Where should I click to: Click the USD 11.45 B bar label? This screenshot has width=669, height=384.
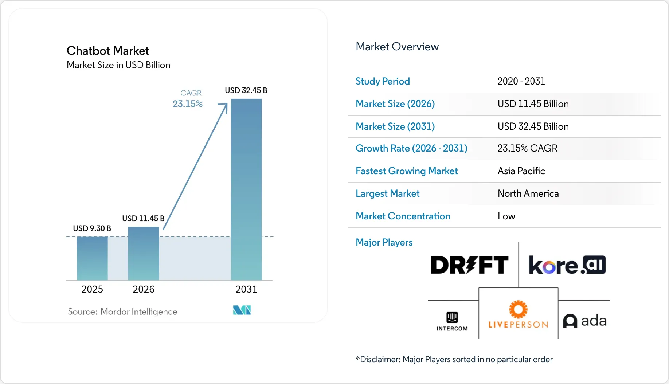click(x=143, y=218)
